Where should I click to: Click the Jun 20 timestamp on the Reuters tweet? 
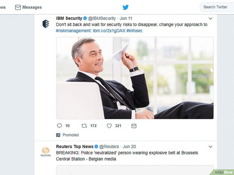pos(129,147)
